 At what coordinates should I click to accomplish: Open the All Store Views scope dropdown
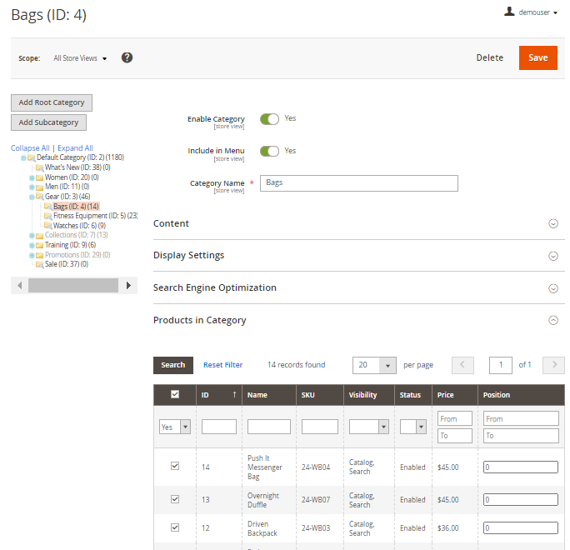[x=80, y=58]
